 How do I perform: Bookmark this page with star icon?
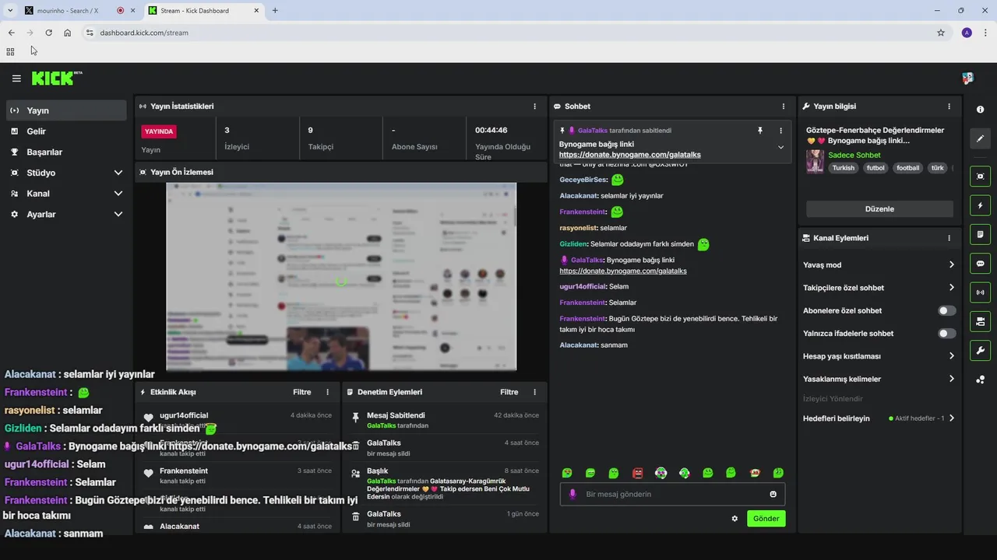point(940,33)
